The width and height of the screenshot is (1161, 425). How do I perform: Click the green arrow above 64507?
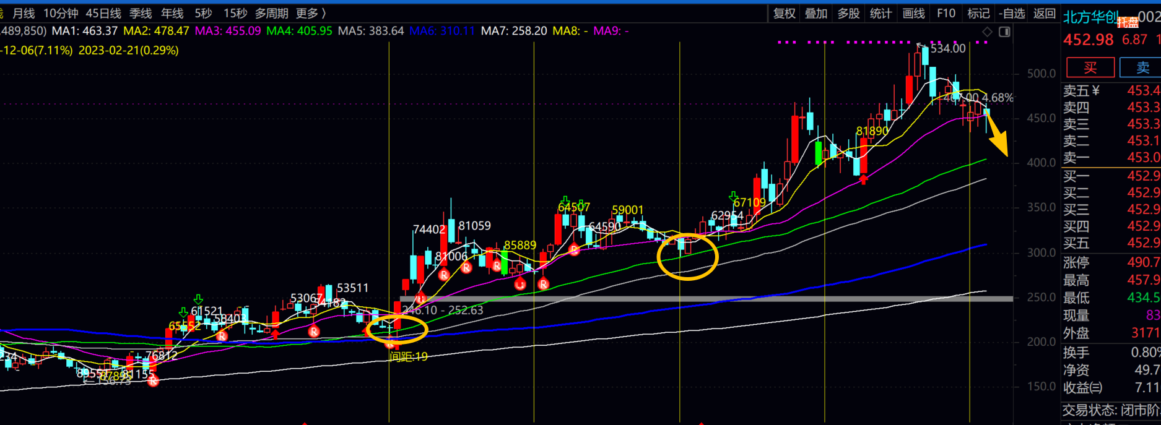565,200
